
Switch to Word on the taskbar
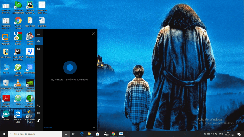(x=121, y=134)
